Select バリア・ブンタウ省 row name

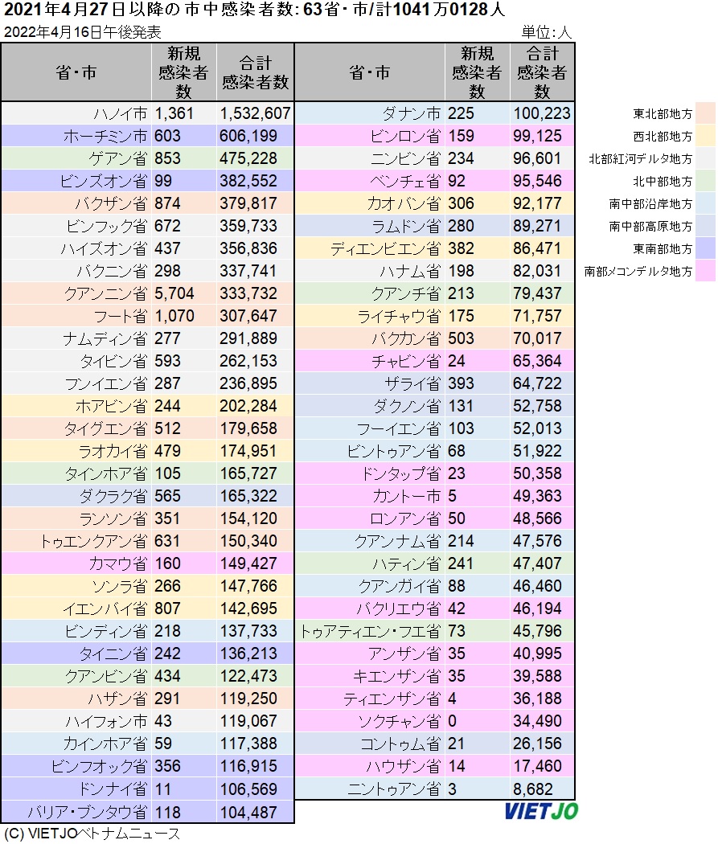click(x=87, y=812)
